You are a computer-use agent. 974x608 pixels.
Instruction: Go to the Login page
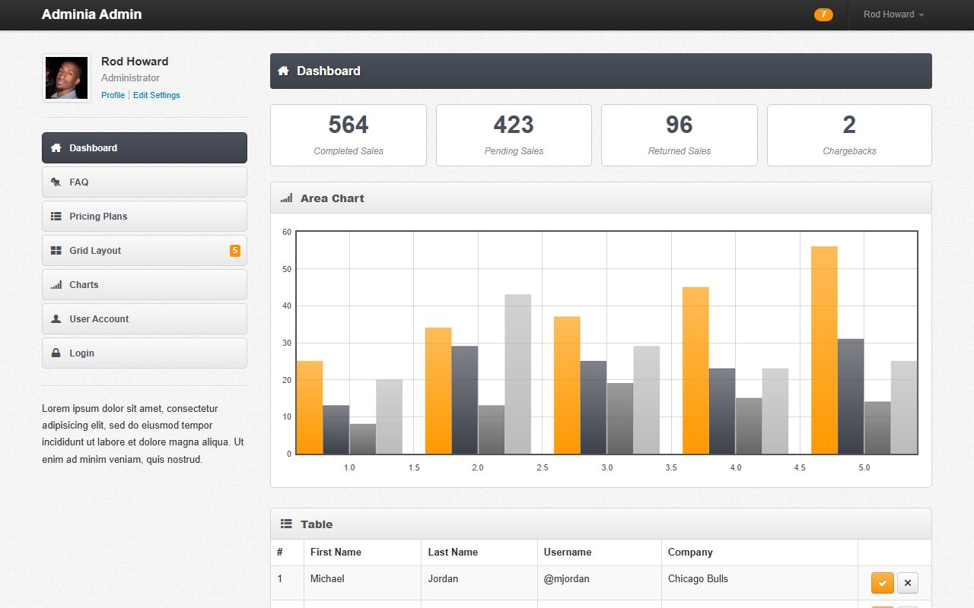pyautogui.click(x=145, y=353)
